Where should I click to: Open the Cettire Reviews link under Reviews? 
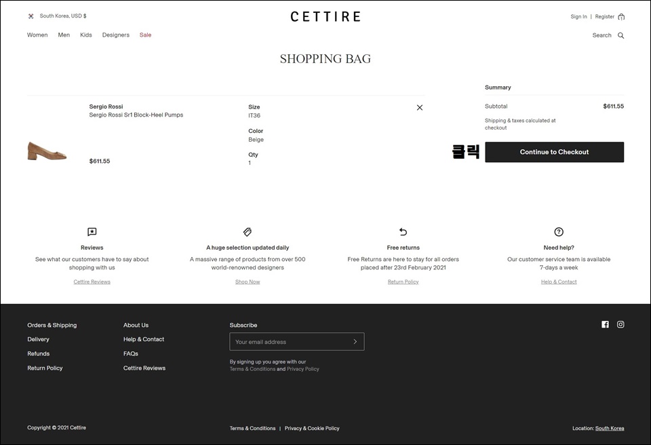(92, 282)
